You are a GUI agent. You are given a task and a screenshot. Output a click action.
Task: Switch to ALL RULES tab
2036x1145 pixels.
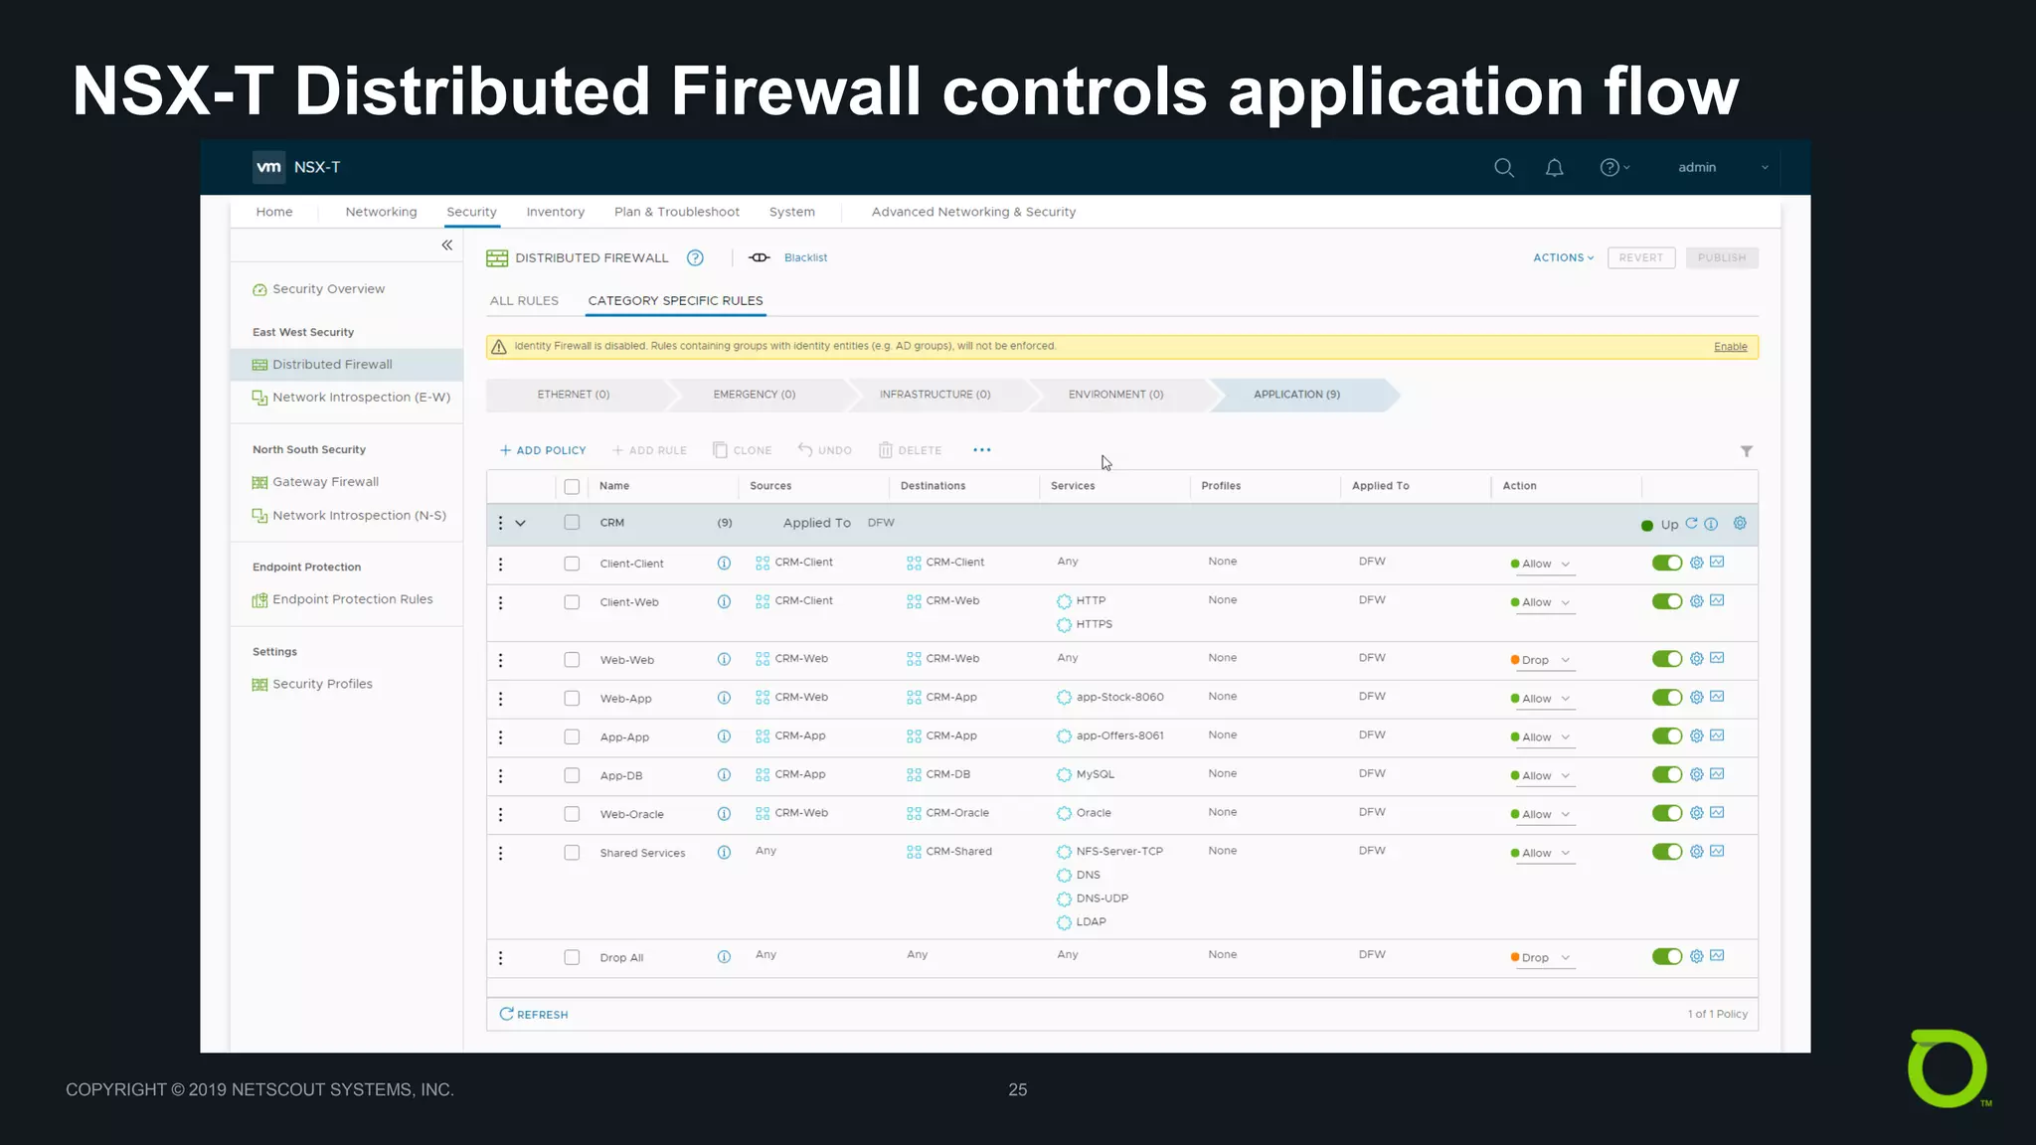524,301
